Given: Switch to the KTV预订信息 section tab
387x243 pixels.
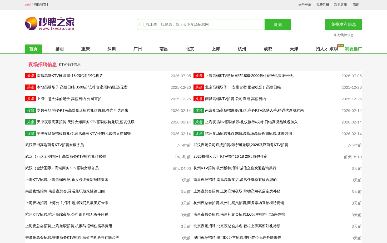Looking at the screenshot, I should pos(70,65).
